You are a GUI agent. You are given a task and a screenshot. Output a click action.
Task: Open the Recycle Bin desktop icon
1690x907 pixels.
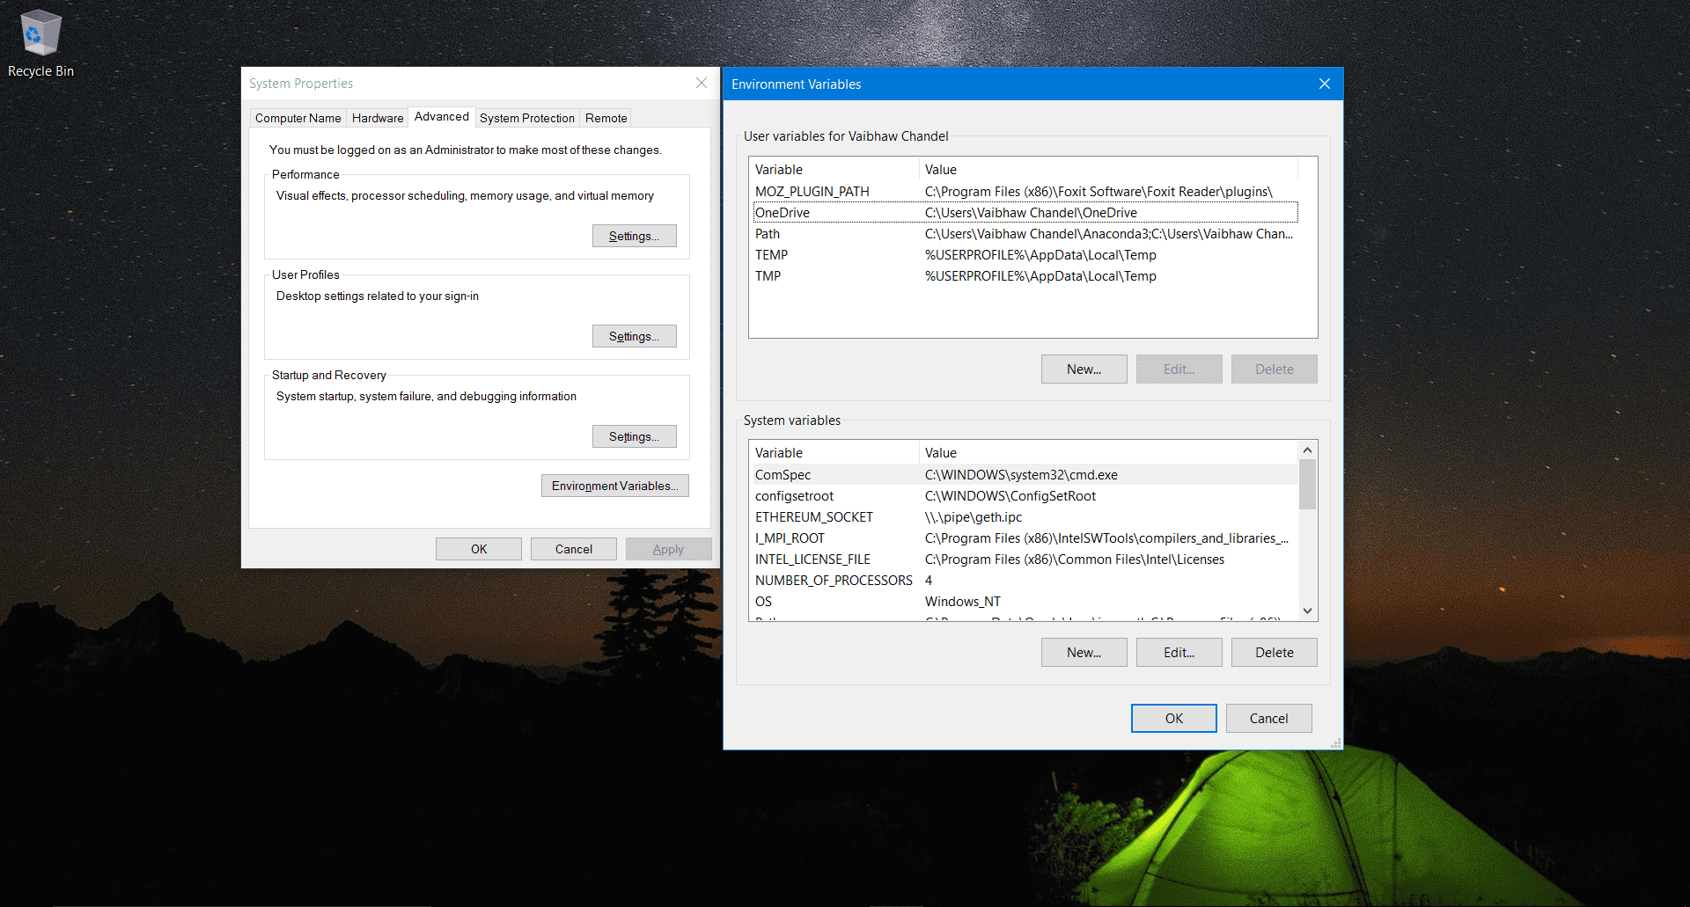pyautogui.click(x=40, y=44)
